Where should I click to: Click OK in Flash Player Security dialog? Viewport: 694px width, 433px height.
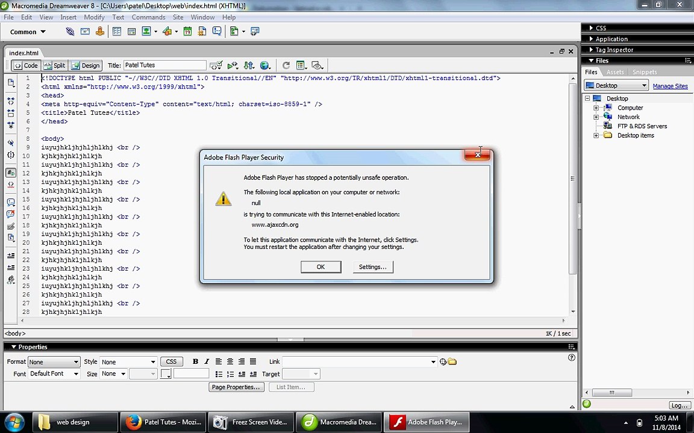(321, 267)
